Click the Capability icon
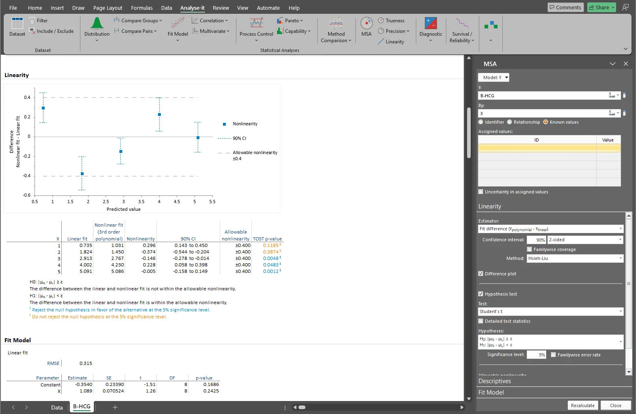 (x=280, y=31)
